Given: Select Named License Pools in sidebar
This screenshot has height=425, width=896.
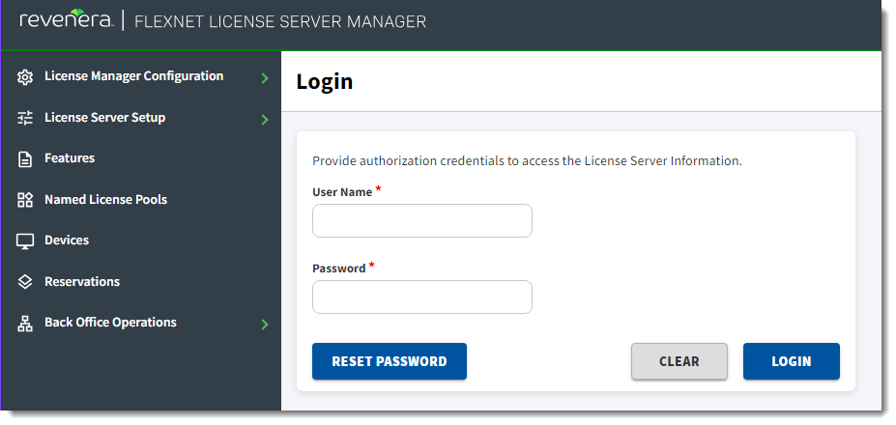Looking at the screenshot, I should (105, 200).
